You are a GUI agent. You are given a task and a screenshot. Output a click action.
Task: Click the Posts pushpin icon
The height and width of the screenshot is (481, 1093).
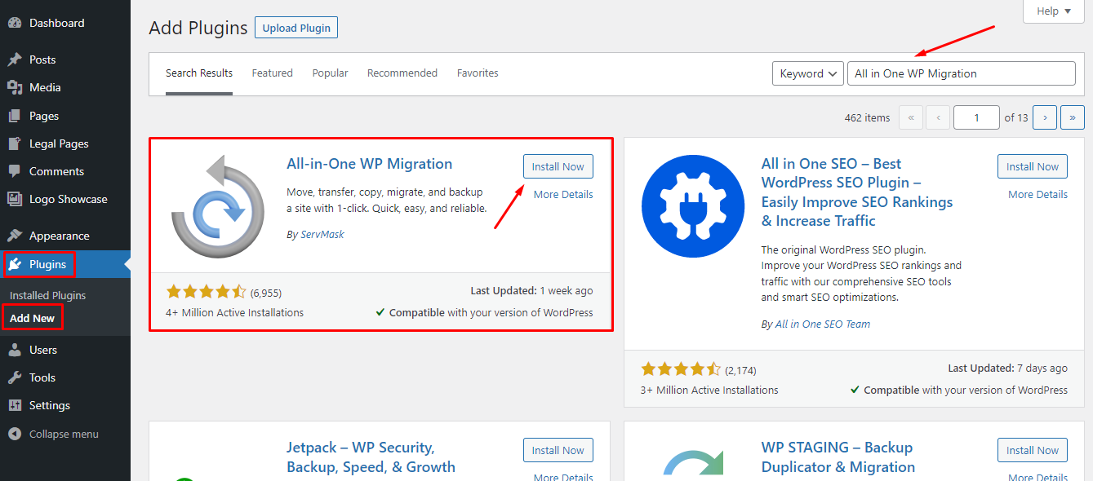[15, 60]
